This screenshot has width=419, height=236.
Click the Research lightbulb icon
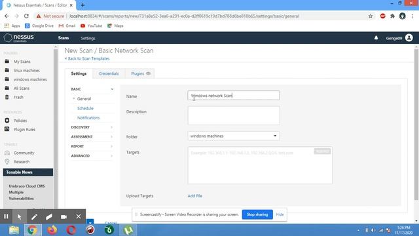pos(7,162)
